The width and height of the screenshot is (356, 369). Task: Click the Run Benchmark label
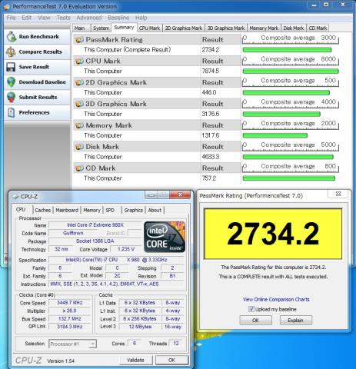coord(39,37)
